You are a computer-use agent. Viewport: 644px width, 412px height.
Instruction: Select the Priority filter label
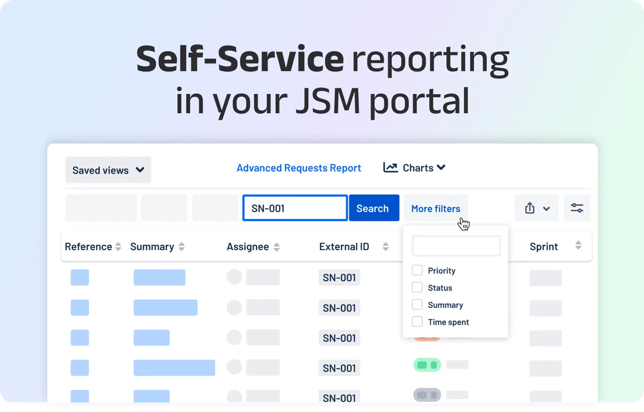442,271
